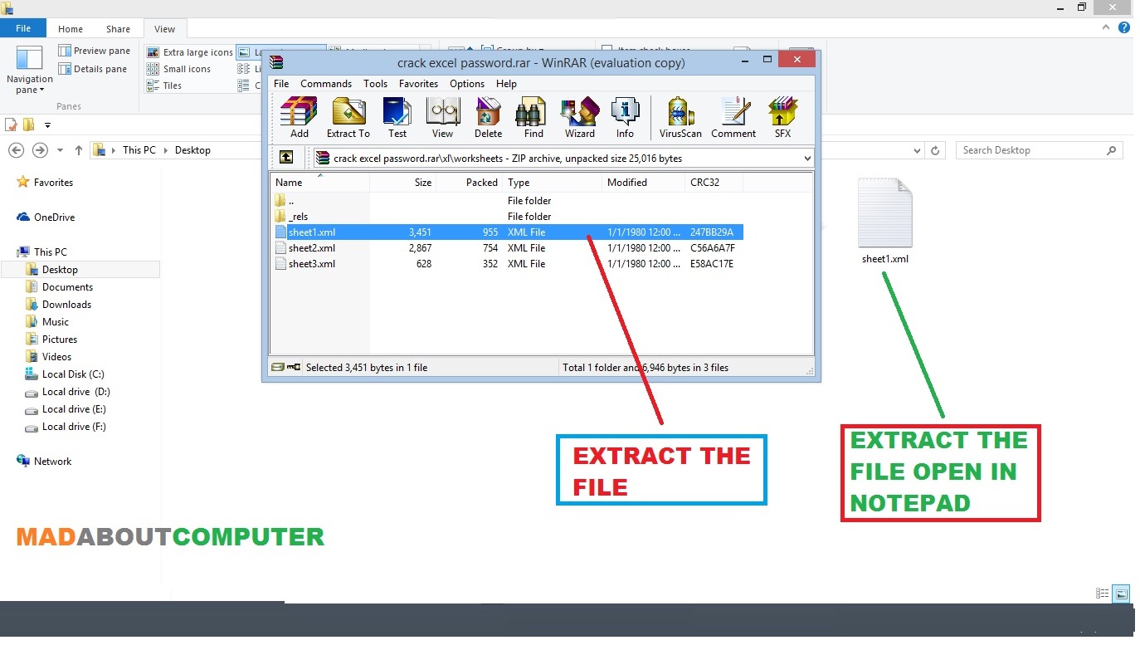The height and width of the screenshot is (645, 1140).
Task: Switch to the Home ribbon tab
Action: click(71, 29)
